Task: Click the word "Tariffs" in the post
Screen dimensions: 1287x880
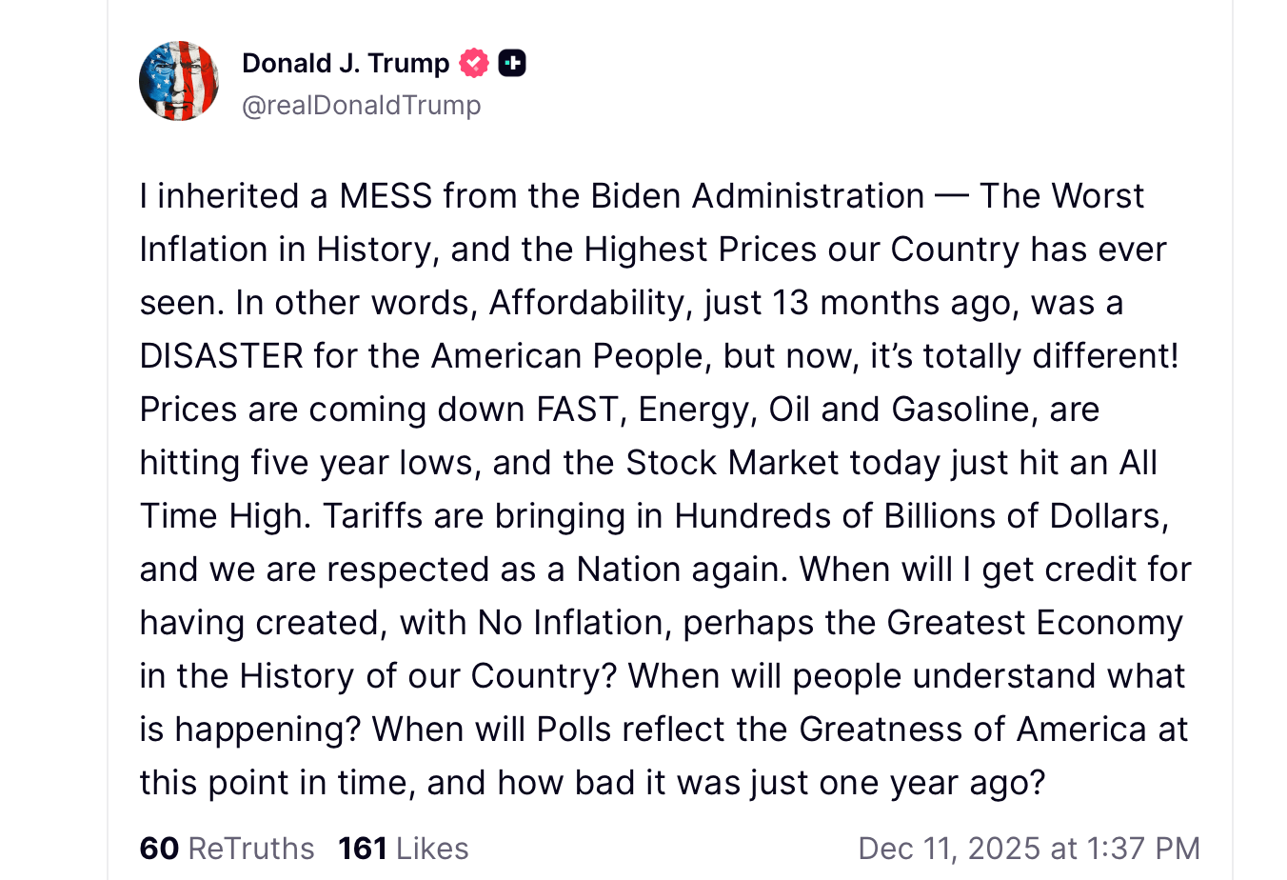Action: pyautogui.click(x=372, y=516)
